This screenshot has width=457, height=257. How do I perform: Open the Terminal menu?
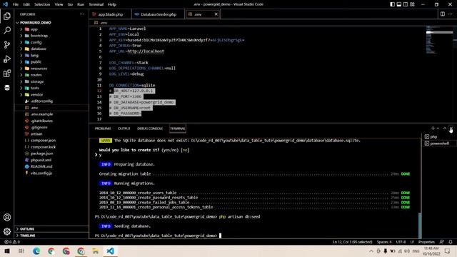96,4
